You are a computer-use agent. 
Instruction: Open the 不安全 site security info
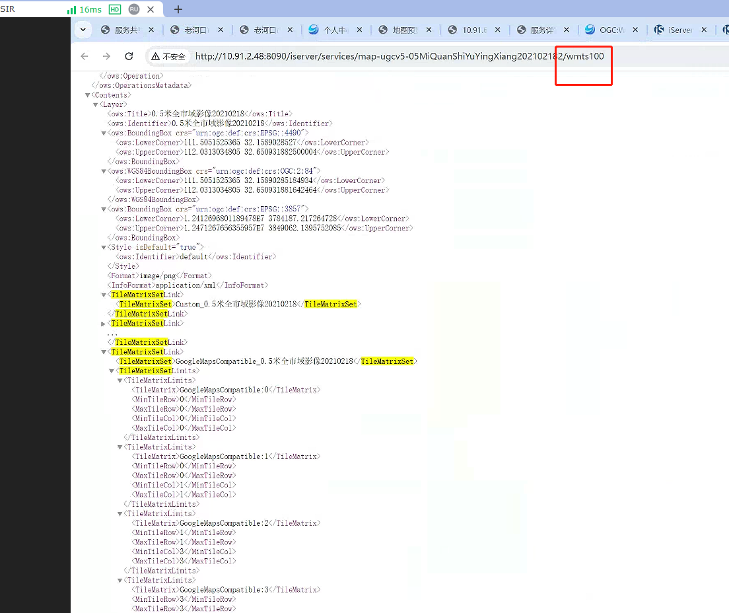pyautogui.click(x=168, y=56)
